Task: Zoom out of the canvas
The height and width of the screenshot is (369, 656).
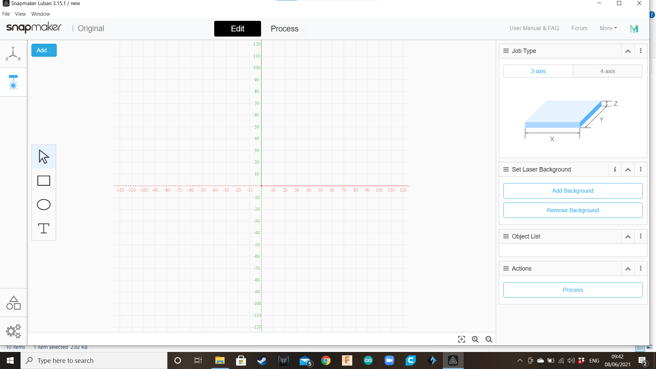Action: coord(489,339)
